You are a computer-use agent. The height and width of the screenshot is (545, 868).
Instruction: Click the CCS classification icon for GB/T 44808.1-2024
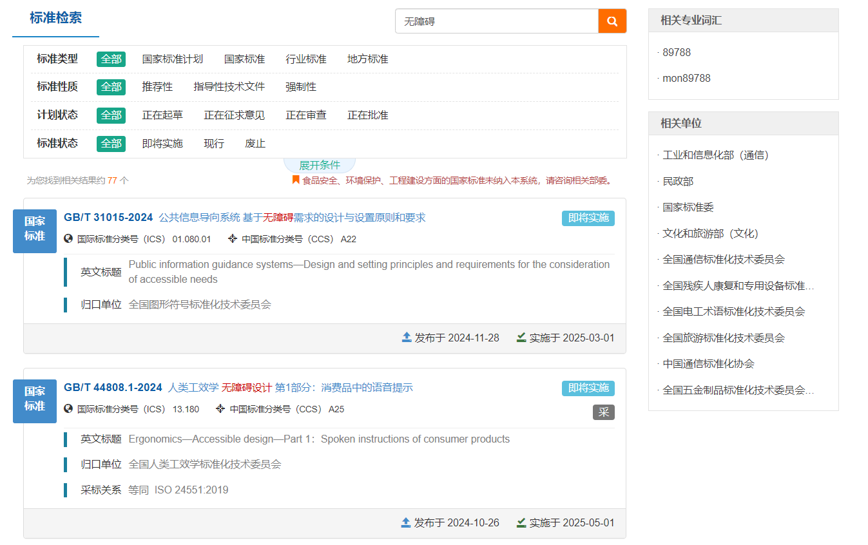(x=220, y=409)
